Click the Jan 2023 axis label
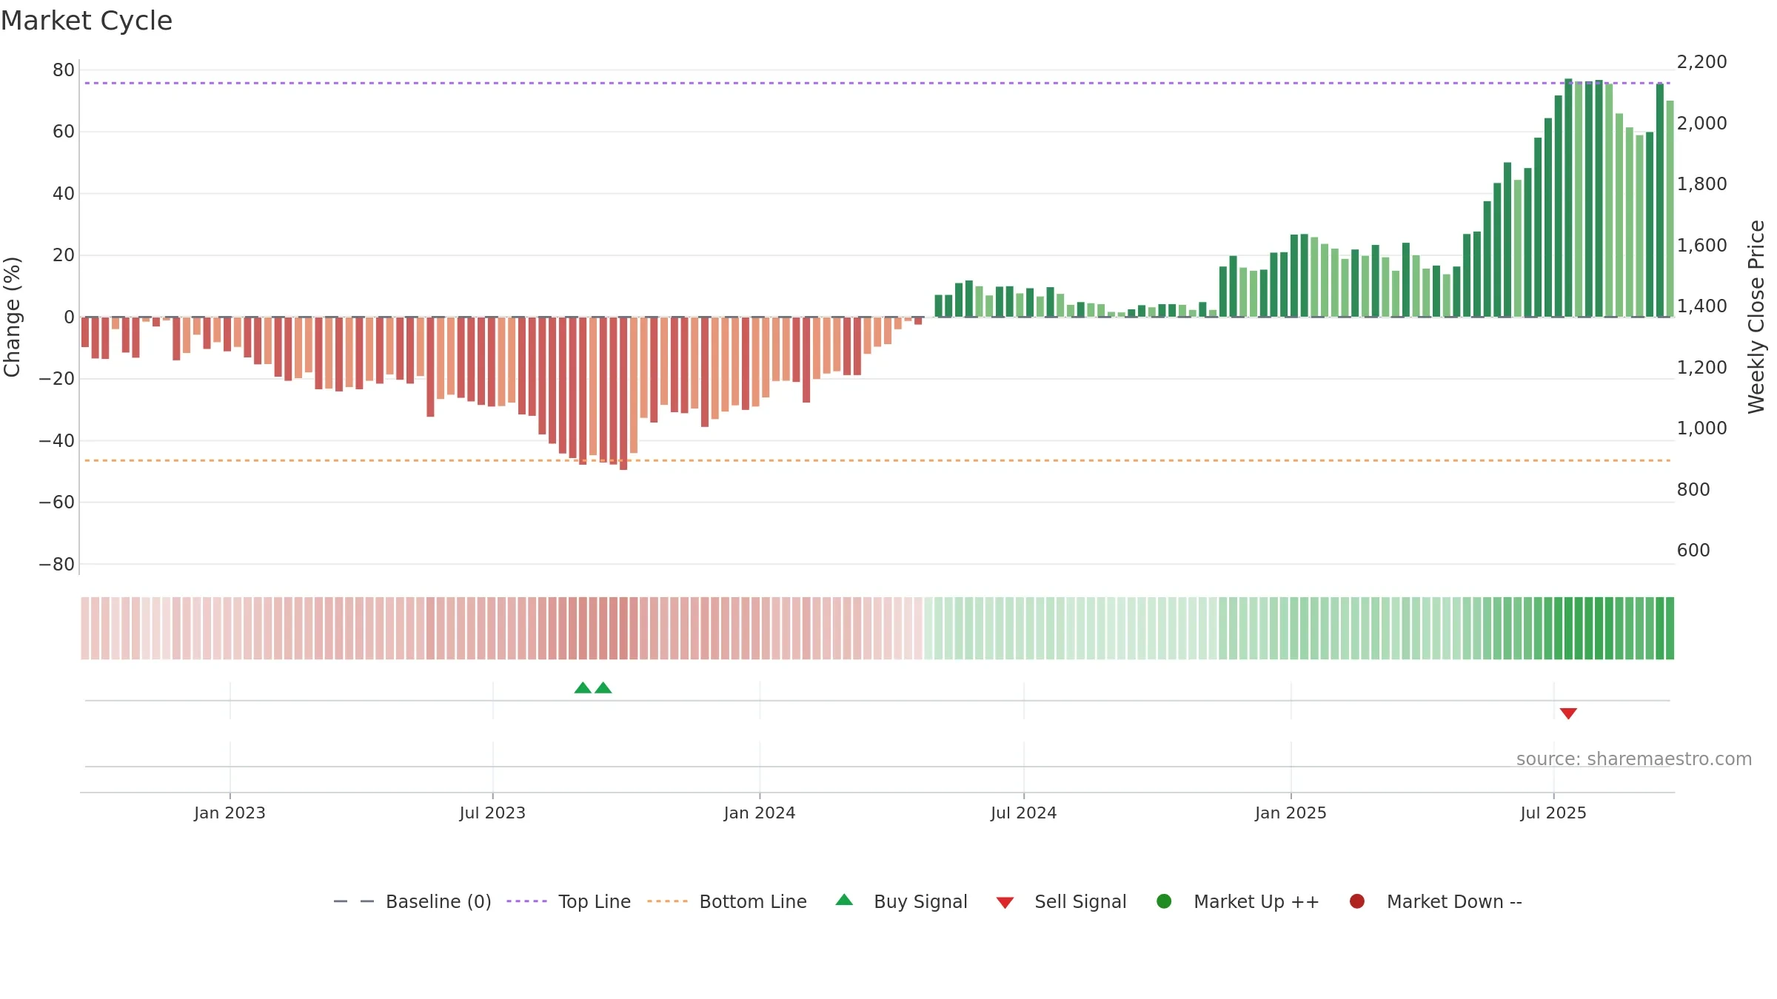 click(230, 813)
